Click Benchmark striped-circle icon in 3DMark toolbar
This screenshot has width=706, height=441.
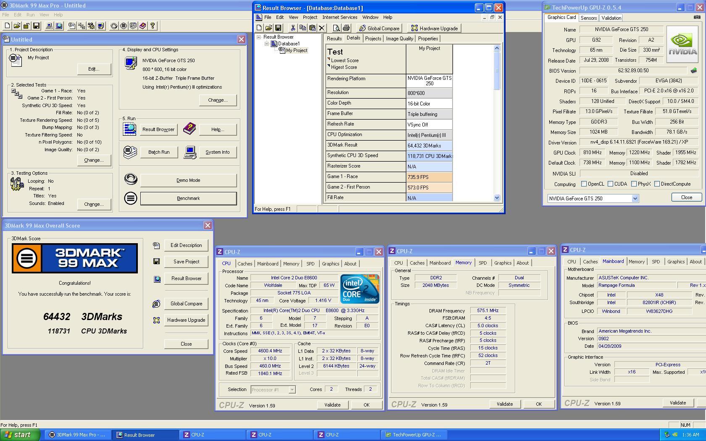124,26
